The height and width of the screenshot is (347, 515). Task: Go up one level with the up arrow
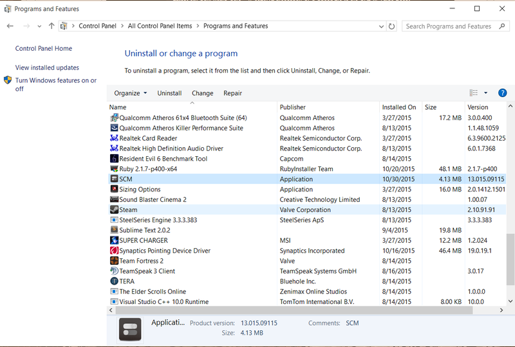(x=51, y=26)
